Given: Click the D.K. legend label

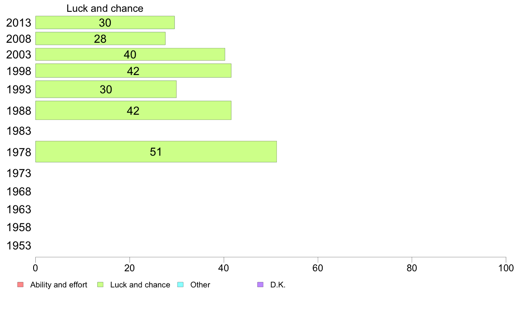Looking at the screenshot, I should [x=278, y=285].
